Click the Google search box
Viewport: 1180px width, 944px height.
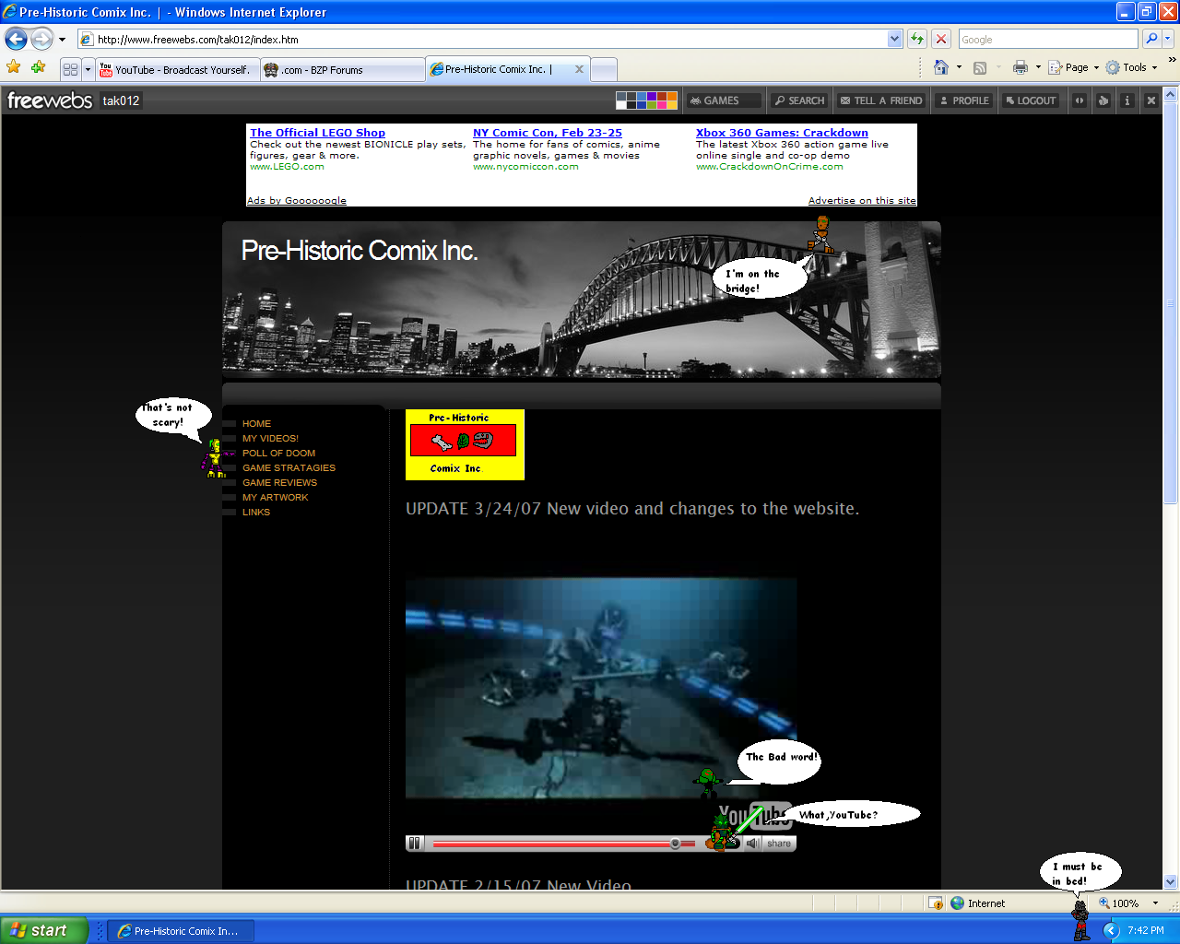[1048, 39]
